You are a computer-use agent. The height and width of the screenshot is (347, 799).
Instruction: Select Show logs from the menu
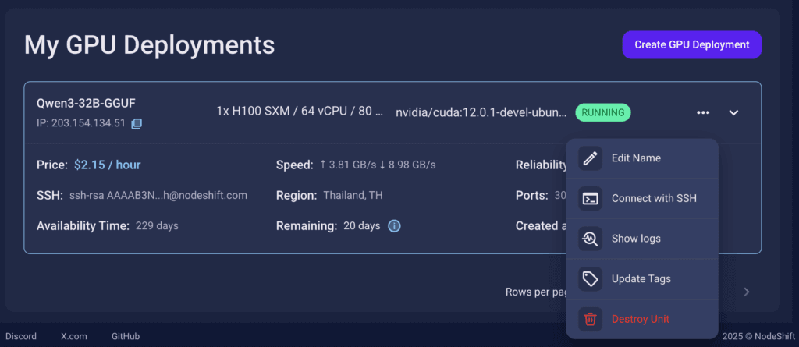pyautogui.click(x=642, y=239)
